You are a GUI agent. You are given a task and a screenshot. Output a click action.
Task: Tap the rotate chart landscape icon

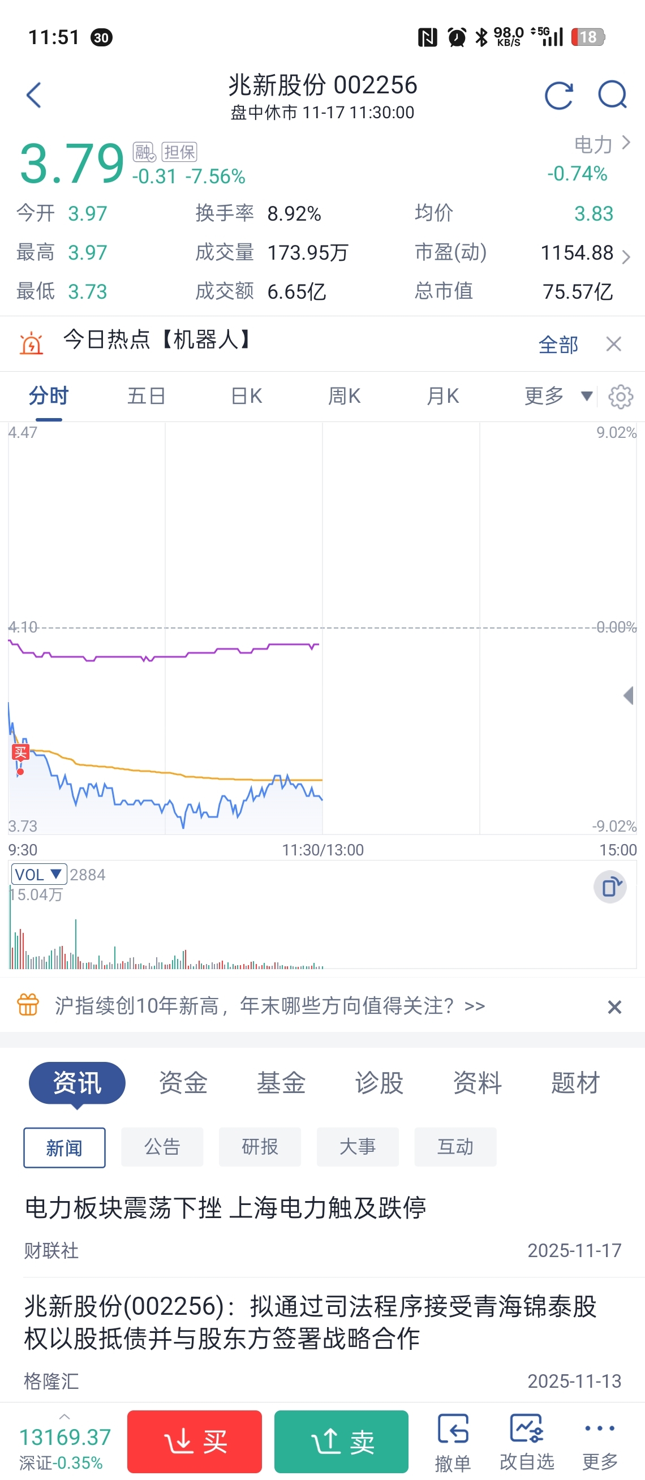610,887
